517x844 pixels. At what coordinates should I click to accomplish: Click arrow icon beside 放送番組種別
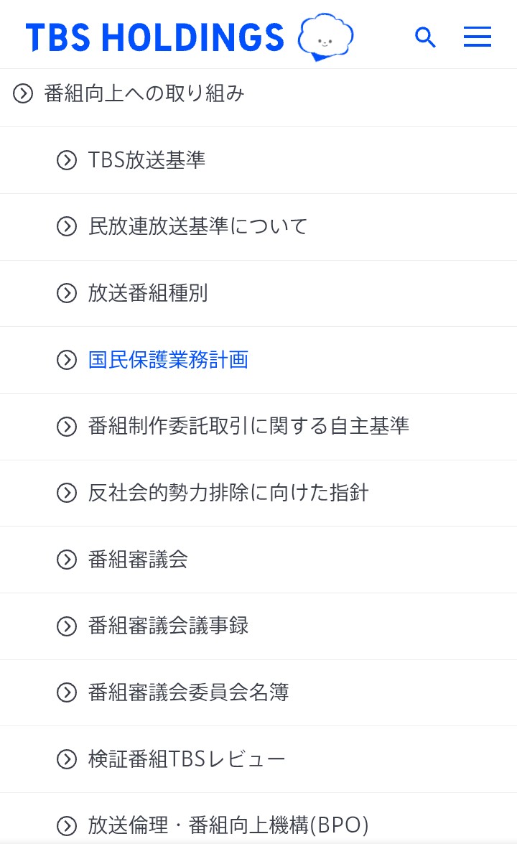[x=67, y=293]
